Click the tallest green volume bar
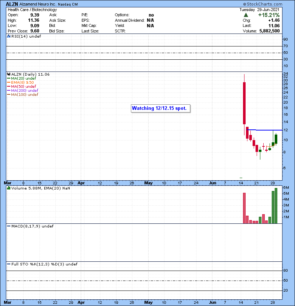The height and width of the screenshot is (306, 295). pos(276,206)
